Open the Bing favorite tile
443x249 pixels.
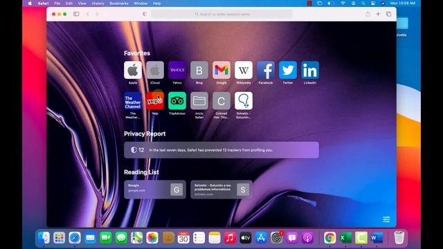click(x=199, y=70)
